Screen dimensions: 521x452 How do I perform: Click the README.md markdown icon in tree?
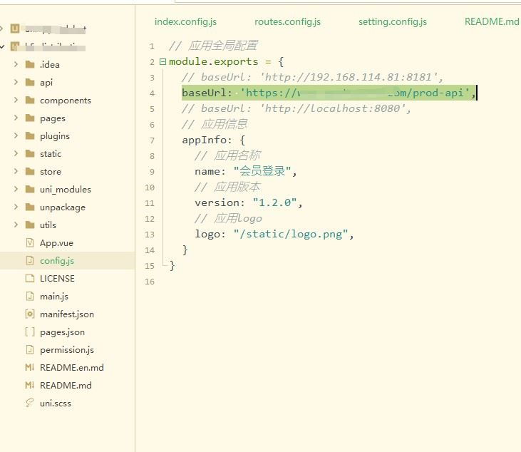[29, 385]
